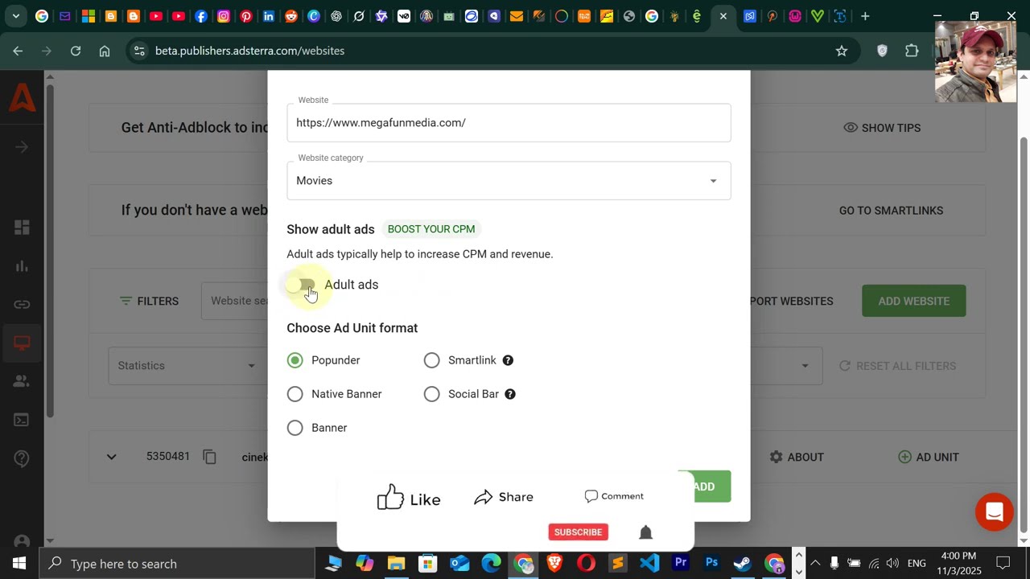Image resolution: width=1030 pixels, height=579 pixels.
Task: Open the shield icon in browser toolbar
Action: point(883,51)
